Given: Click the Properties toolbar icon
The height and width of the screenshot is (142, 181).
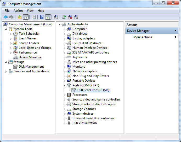Looking at the screenshot, I should click(x=33, y=17).
